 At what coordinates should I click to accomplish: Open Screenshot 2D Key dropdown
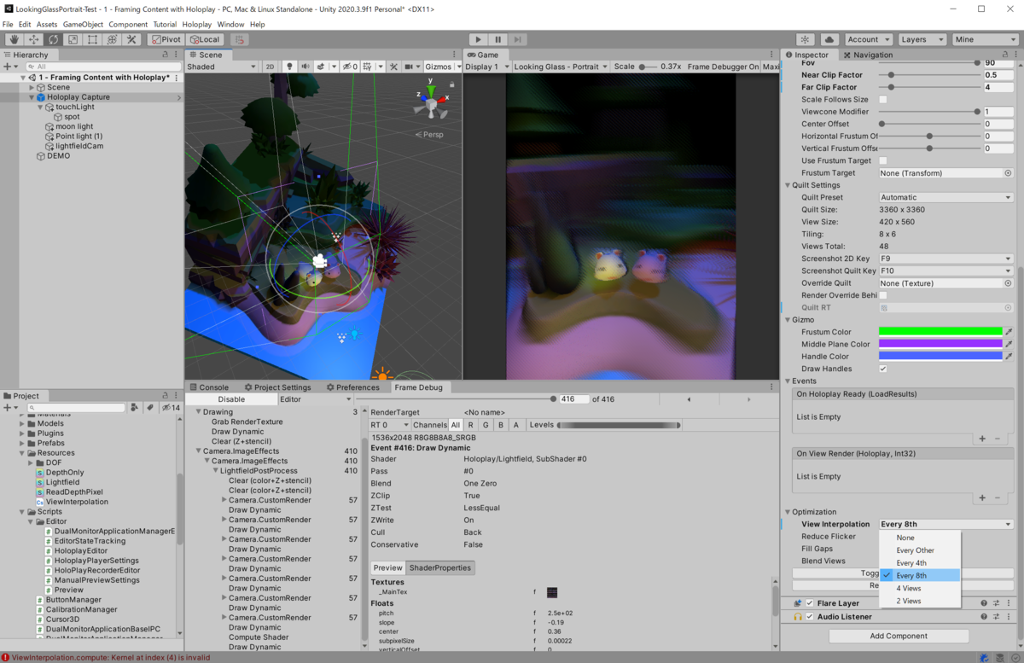tap(945, 259)
